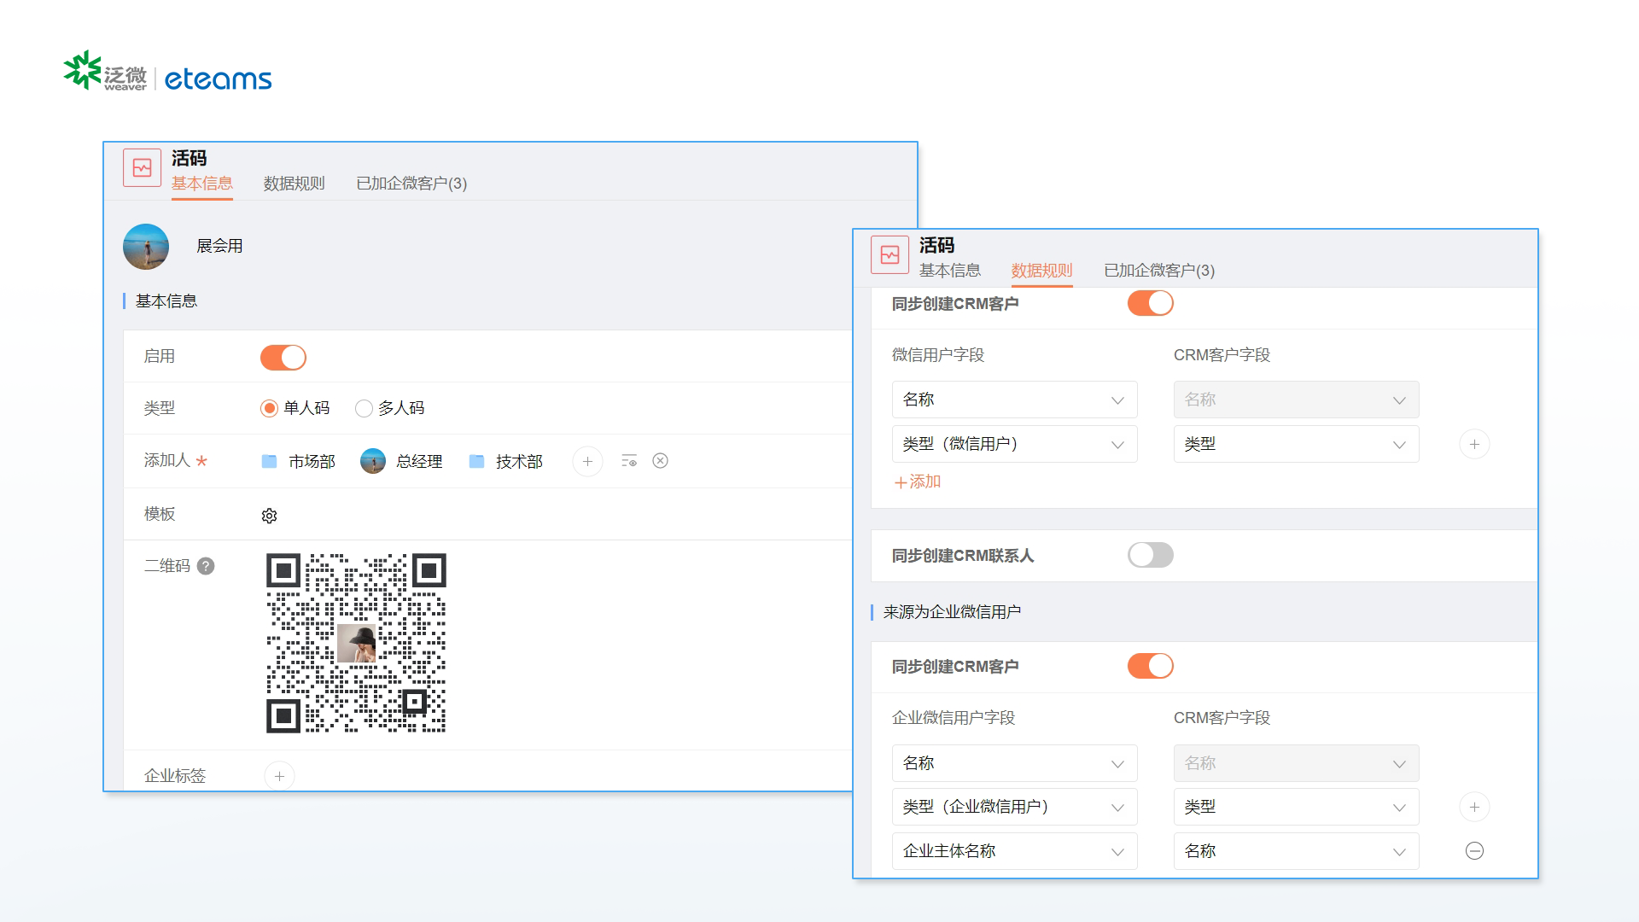Open the 企业主体名称 dropdown
Viewport: 1639px width, 922px height.
pos(1014,851)
